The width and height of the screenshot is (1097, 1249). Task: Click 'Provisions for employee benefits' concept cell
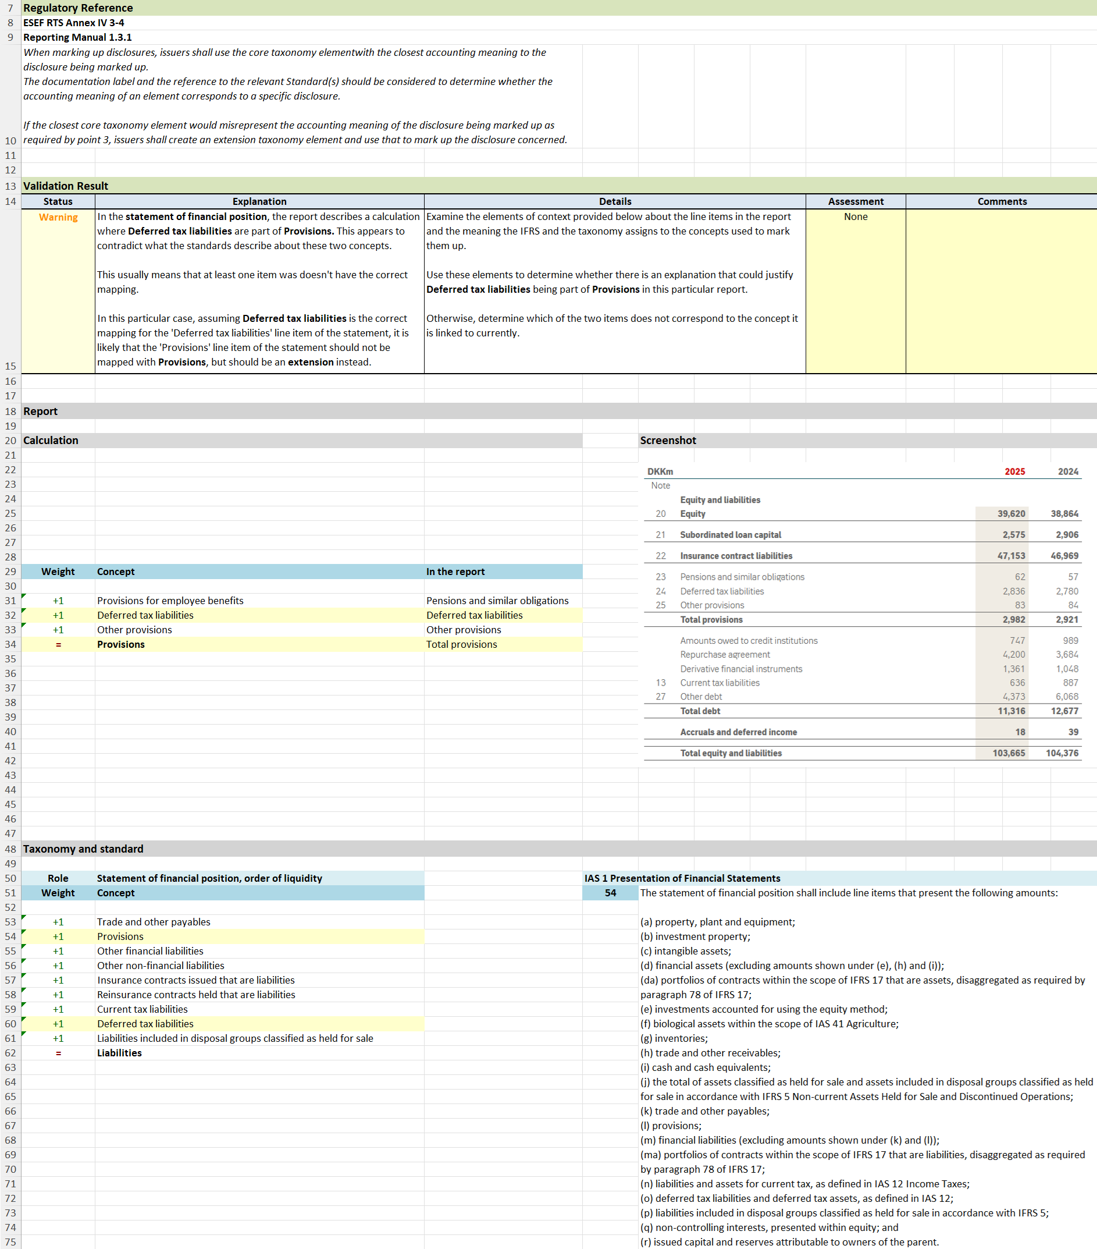pos(259,601)
